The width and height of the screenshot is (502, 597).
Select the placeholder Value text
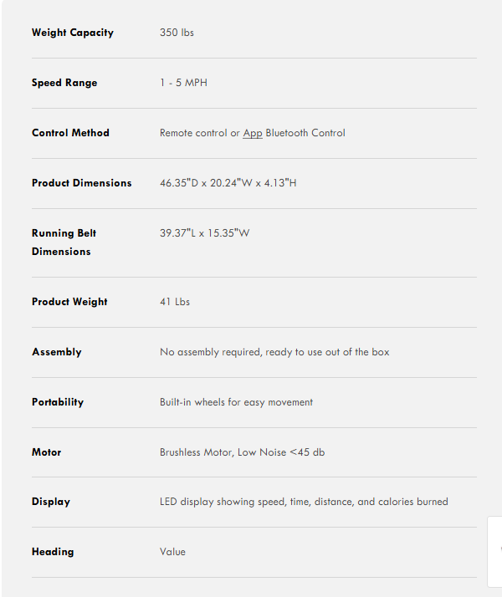point(172,552)
